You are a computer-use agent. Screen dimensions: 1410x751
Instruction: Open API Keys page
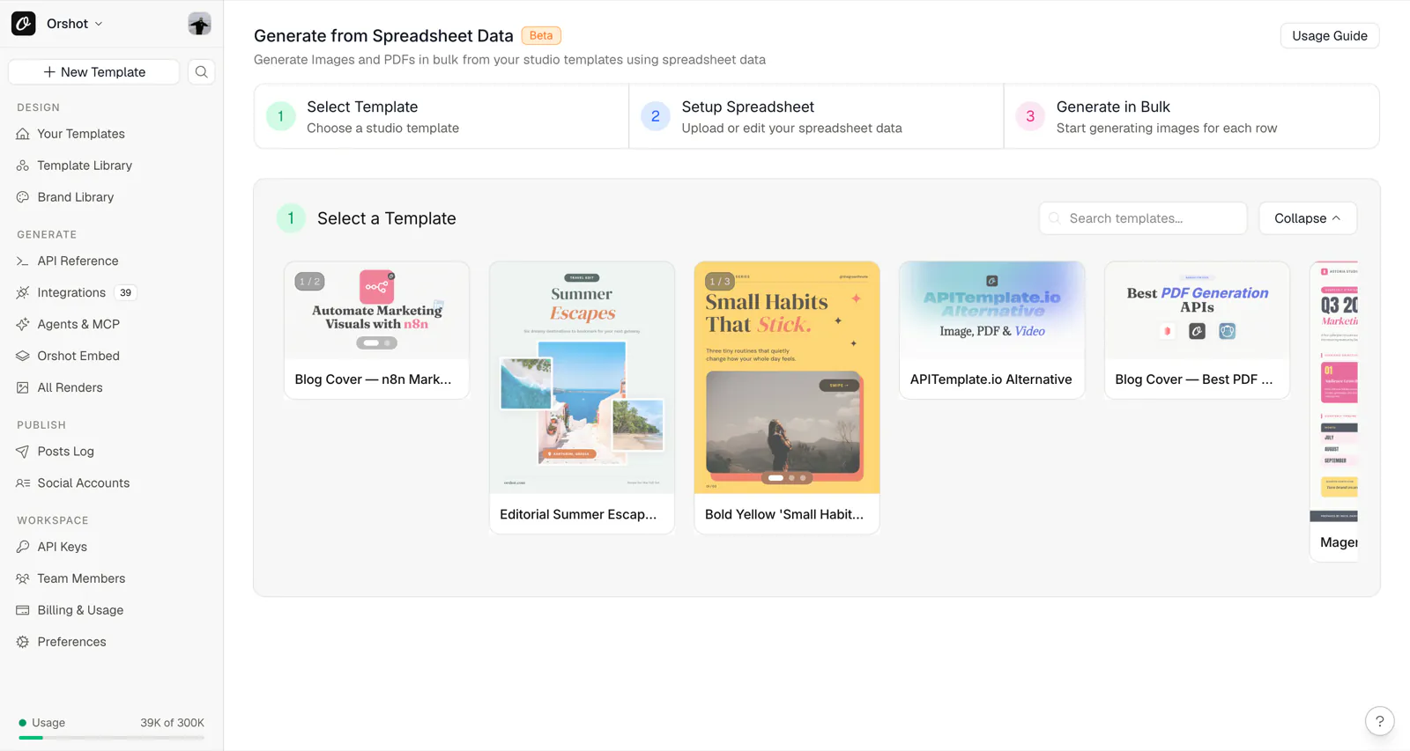[x=62, y=547]
